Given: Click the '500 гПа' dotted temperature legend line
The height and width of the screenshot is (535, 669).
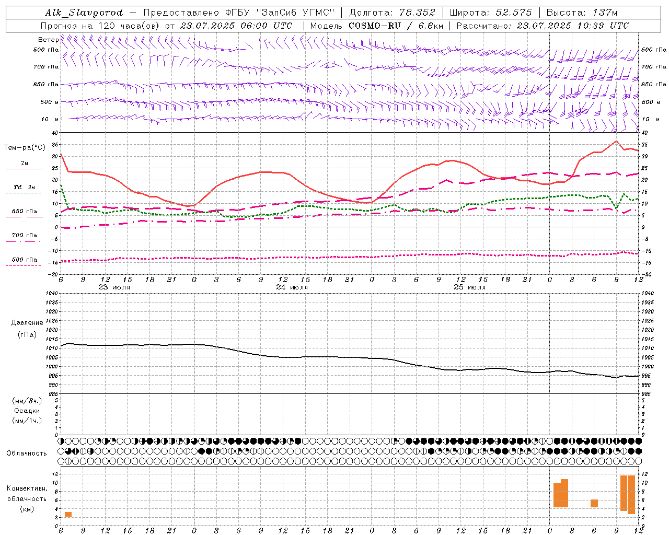Looking at the screenshot, I should point(24,265).
